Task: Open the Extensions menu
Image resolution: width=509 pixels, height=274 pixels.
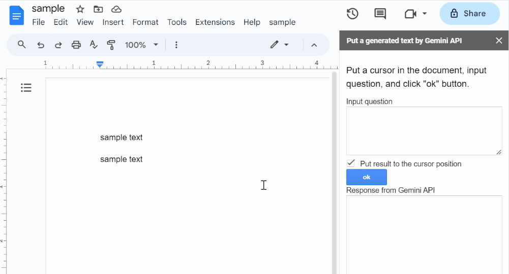Action: pos(215,22)
